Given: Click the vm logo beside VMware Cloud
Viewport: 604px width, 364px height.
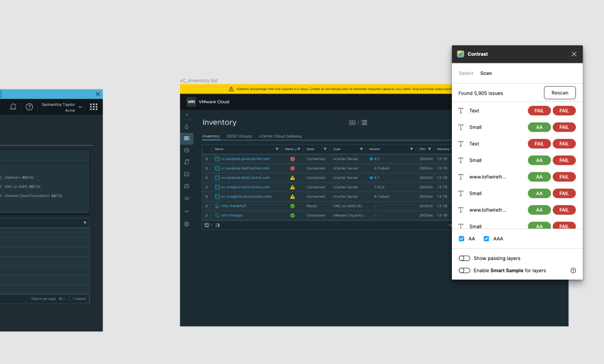Looking at the screenshot, I should 191,101.
